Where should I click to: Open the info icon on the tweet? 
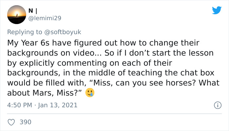216,105
